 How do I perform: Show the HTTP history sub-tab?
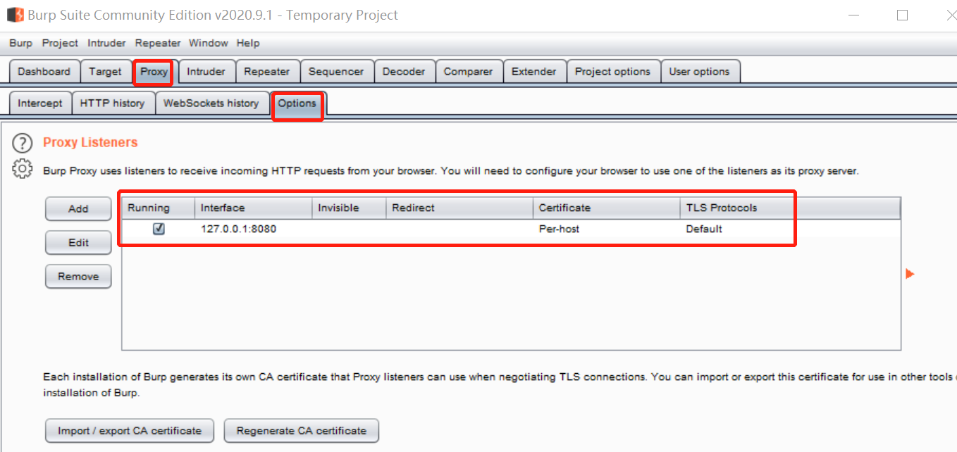click(113, 103)
